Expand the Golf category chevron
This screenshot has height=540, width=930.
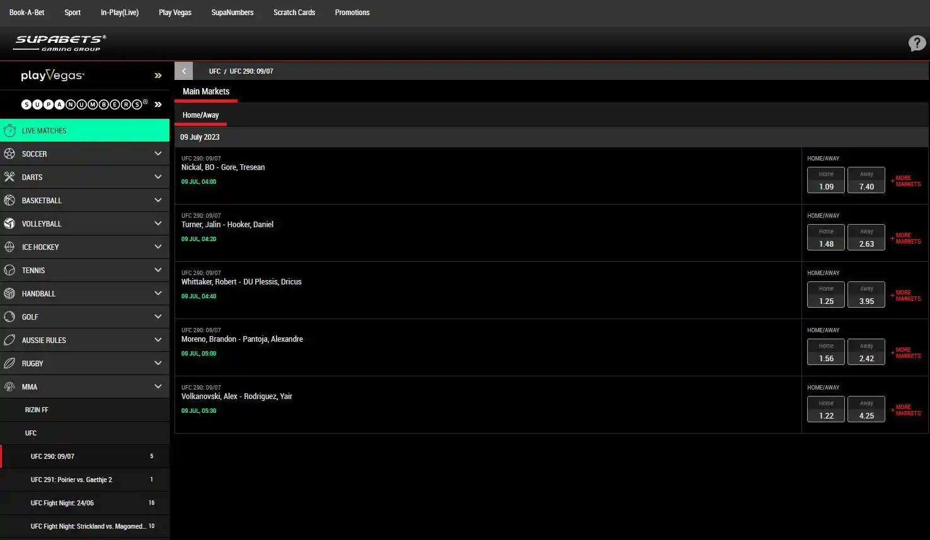[x=158, y=317]
